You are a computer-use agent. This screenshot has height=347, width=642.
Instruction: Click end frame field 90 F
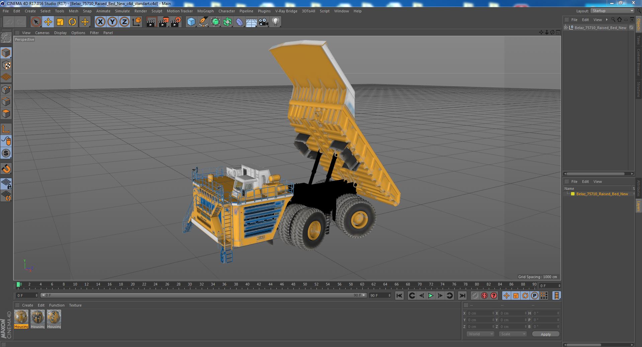[x=380, y=296]
